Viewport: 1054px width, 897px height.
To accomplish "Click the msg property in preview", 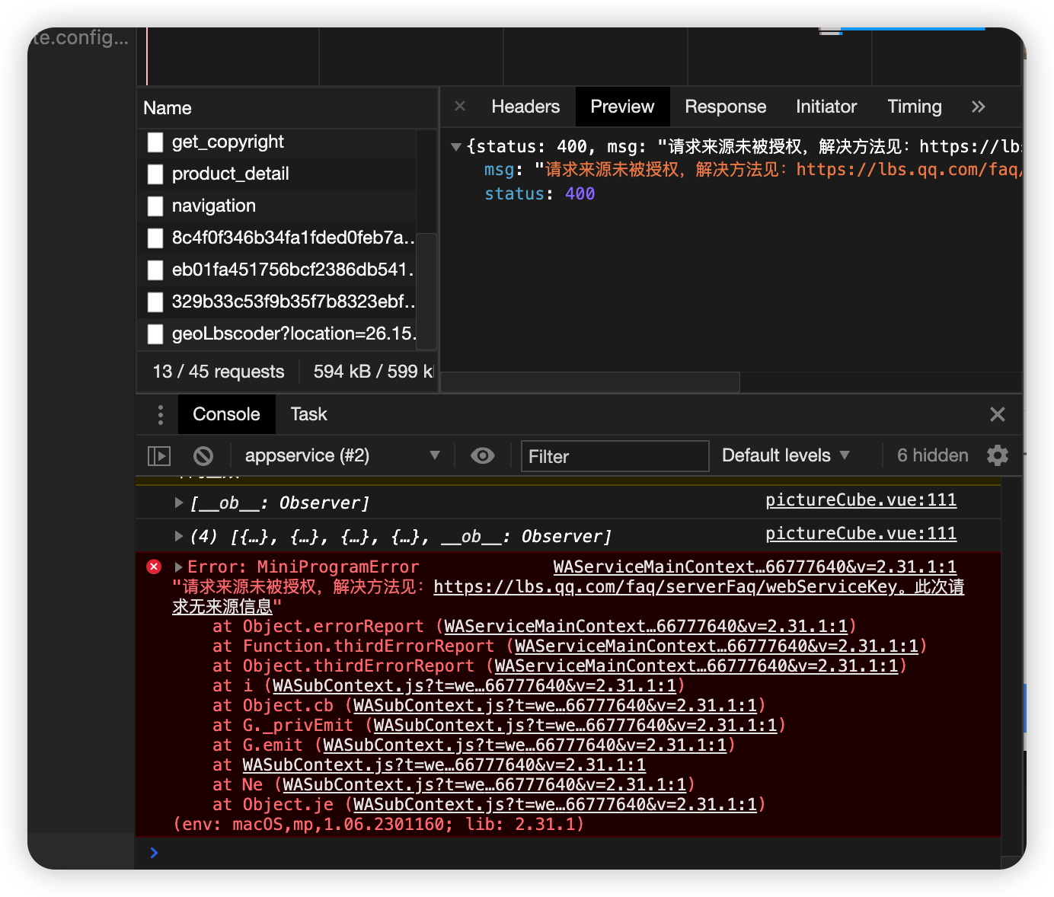I will click(x=500, y=170).
